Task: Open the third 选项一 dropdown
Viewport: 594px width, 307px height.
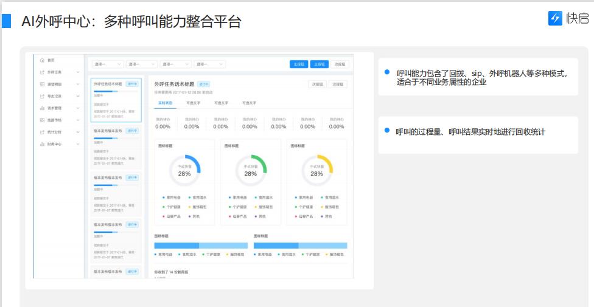Action: coord(175,64)
